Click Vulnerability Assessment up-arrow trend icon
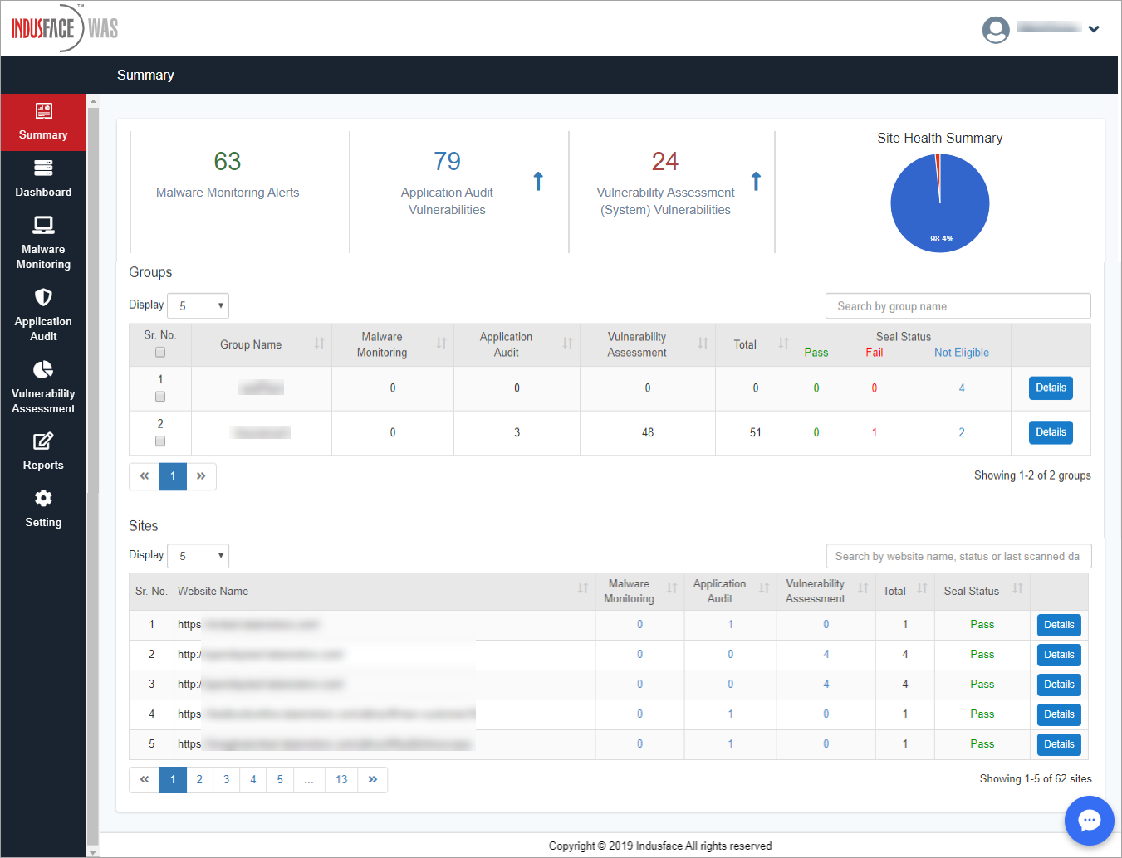Screen dimensions: 1122x858 coord(756,181)
